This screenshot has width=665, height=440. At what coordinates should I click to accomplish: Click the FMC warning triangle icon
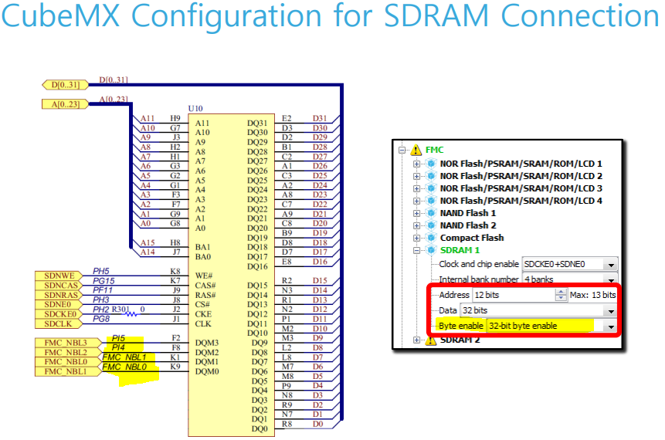point(416,150)
